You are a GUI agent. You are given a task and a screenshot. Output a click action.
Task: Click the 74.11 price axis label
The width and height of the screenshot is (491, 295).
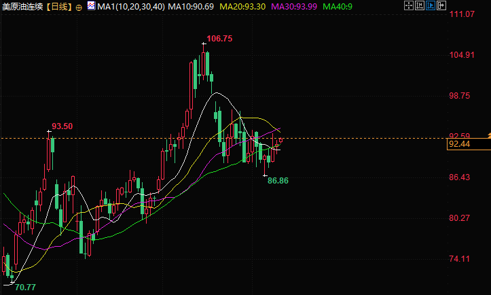(x=459, y=259)
